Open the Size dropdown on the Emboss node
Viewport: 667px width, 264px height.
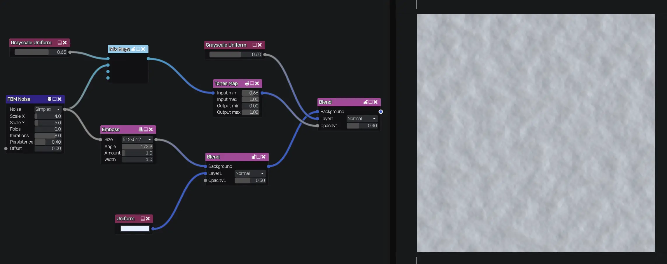pos(137,140)
